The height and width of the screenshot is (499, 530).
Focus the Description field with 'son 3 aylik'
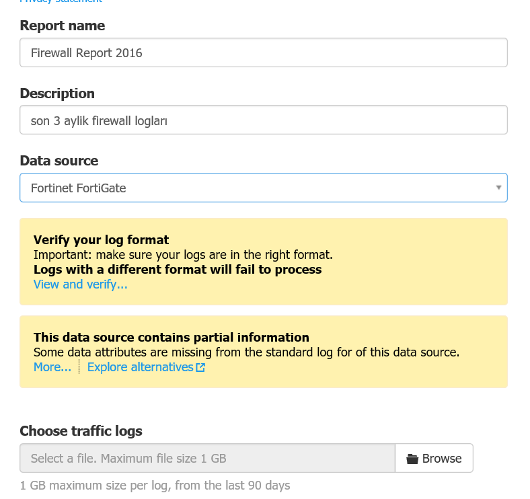click(264, 120)
